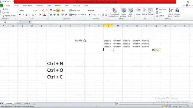Apply the red Font Color

(45, 15)
